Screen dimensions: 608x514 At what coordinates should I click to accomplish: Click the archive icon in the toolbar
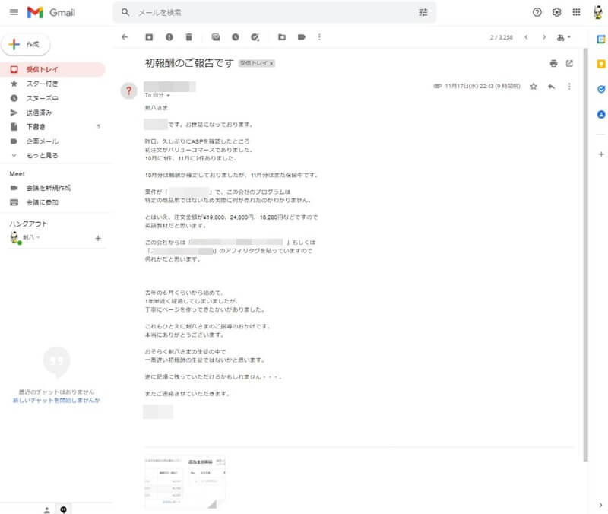point(149,36)
